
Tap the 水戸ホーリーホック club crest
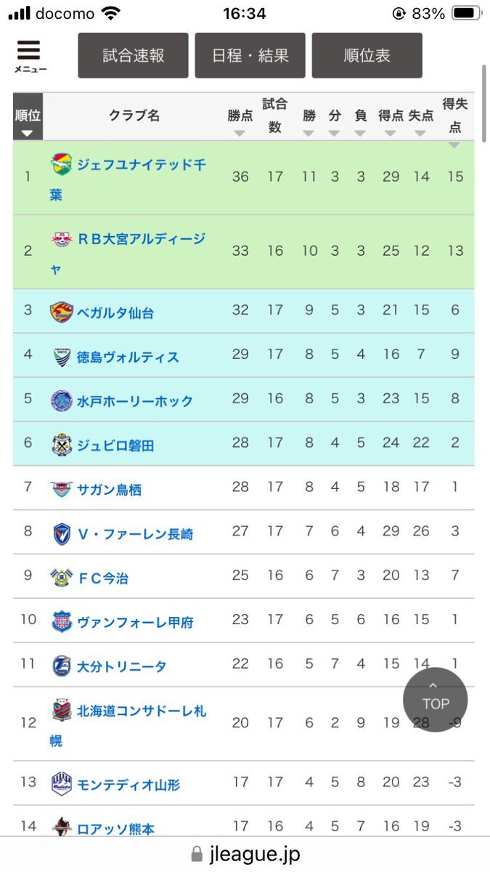coord(62,401)
